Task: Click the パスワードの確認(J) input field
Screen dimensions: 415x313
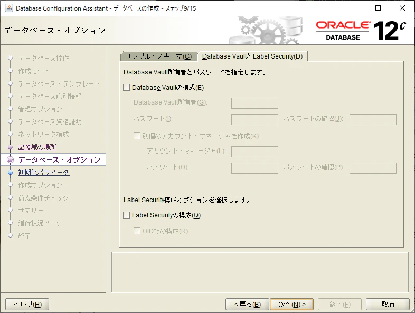Action: (373, 120)
